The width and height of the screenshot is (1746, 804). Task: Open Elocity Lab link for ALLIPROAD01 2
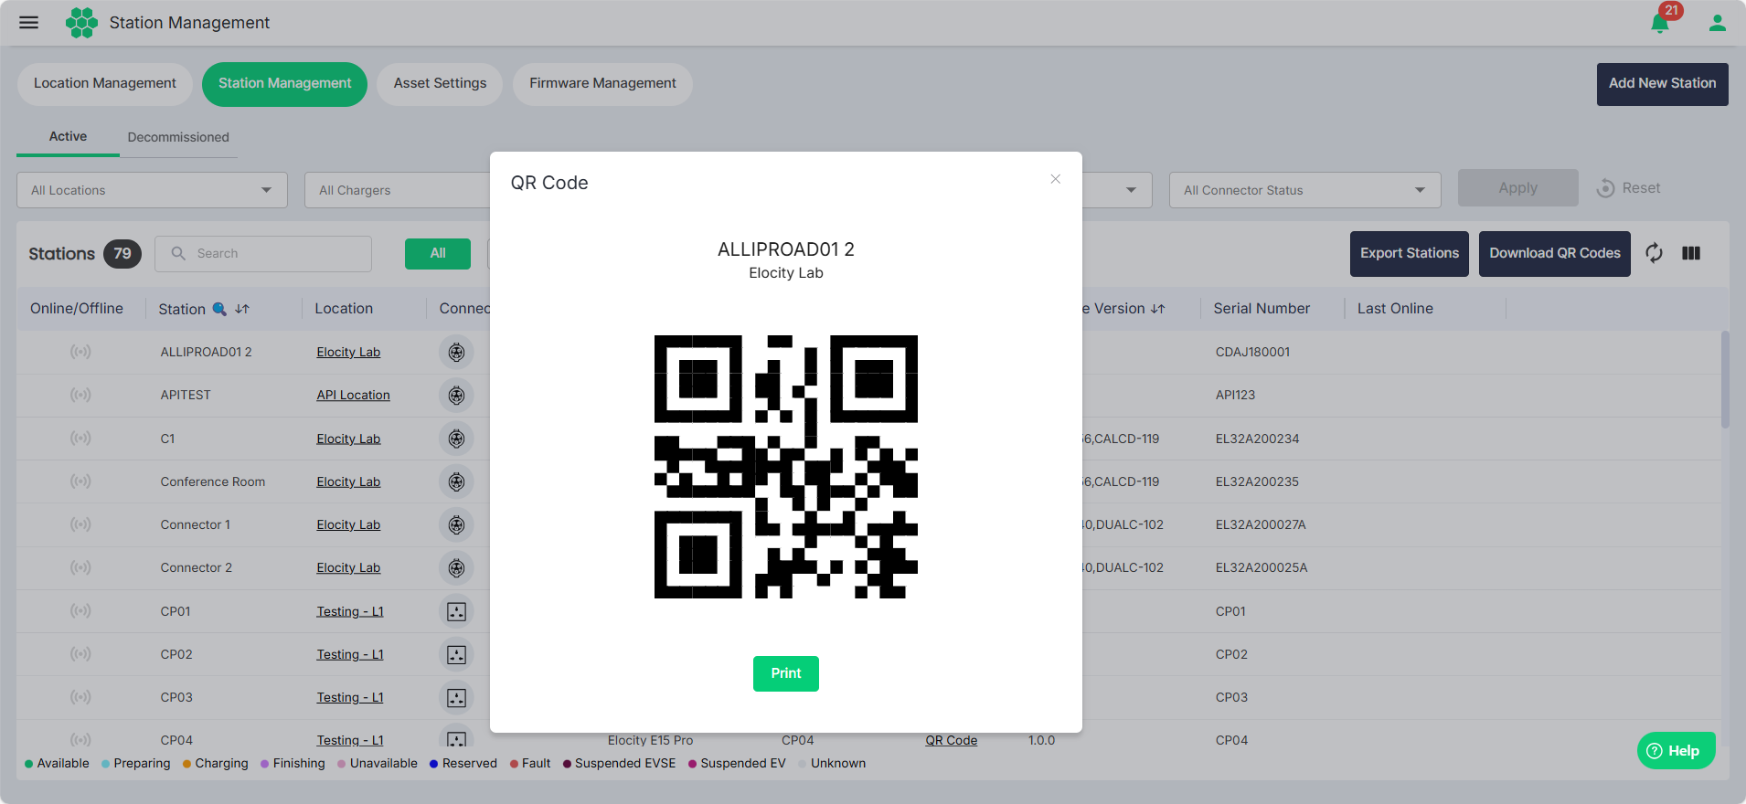coord(348,353)
